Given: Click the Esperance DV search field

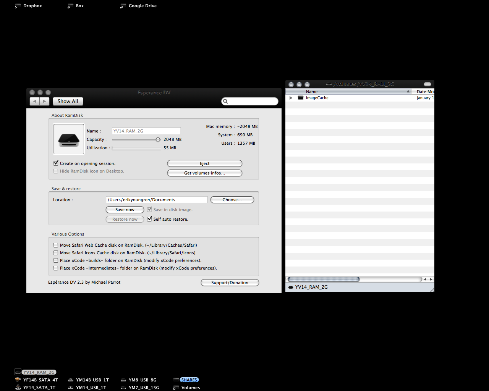Looking at the screenshot, I should click(250, 101).
